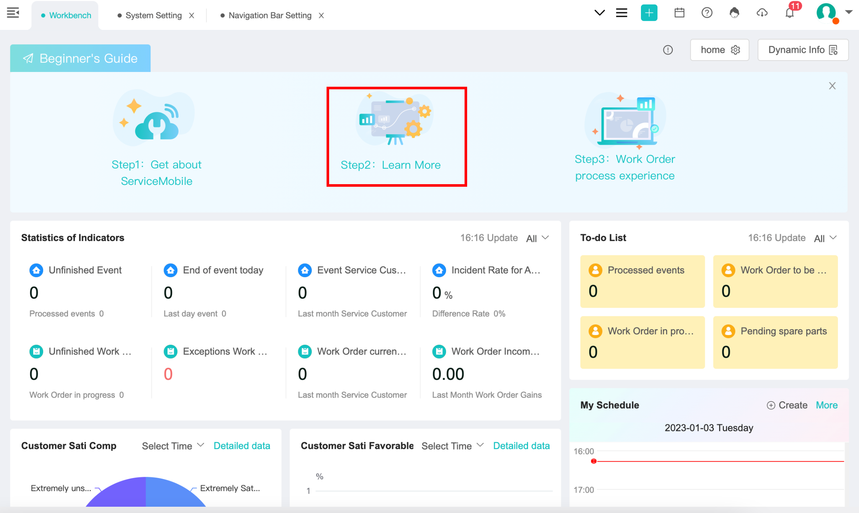The height and width of the screenshot is (513, 859).
Task: Click Last Month Work Order Gains text
Action: click(487, 395)
